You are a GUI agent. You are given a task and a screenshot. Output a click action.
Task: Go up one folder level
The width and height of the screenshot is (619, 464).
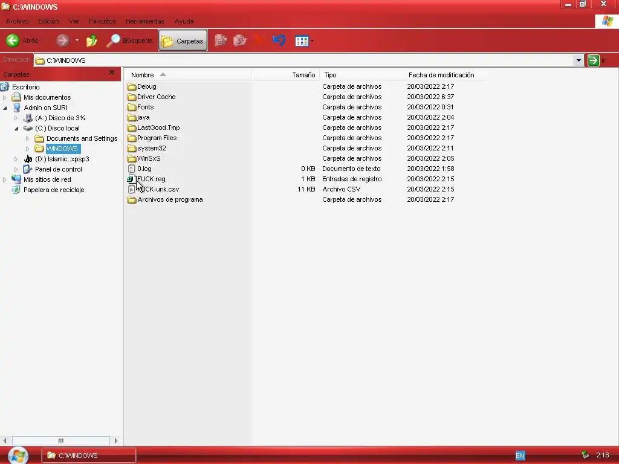point(92,40)
